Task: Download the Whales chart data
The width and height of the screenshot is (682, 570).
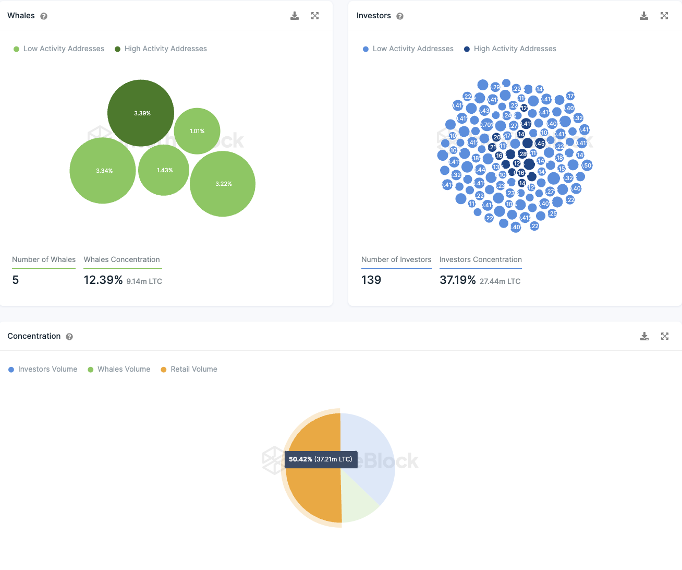Action: click(x=295, y=16)
